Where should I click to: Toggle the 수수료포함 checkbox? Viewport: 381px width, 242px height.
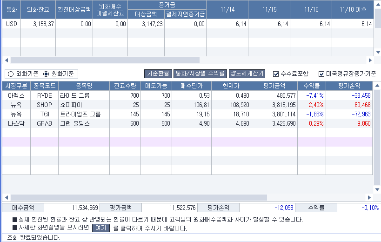[276, 74]
